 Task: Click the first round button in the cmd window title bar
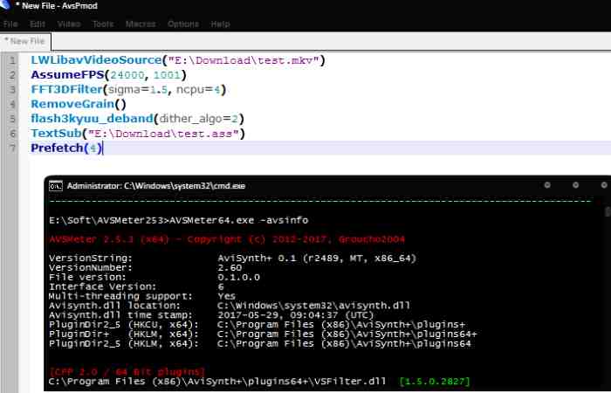(547, 185)
